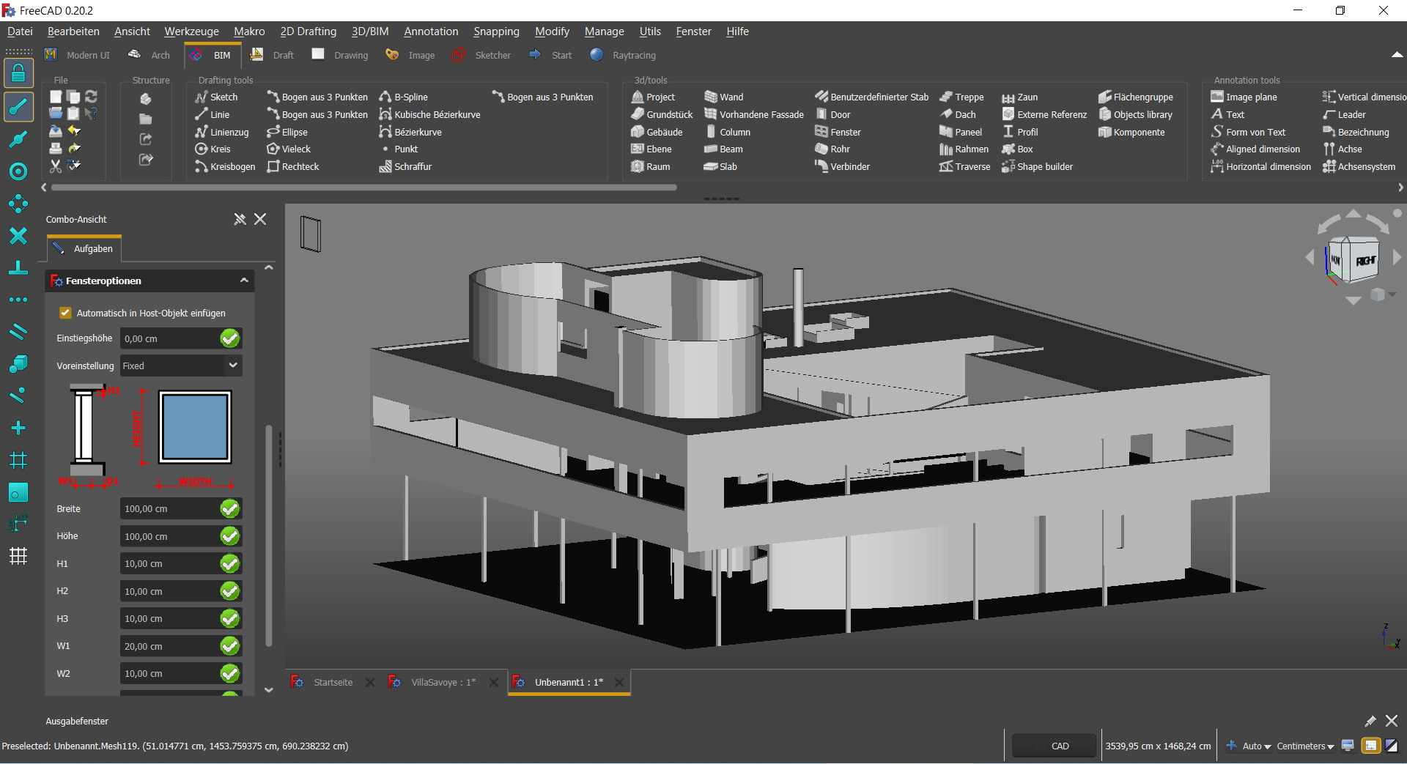
Task: Uncheck Automatisch in Host-Objekt einfügen
Action: (x=65, y=313)
